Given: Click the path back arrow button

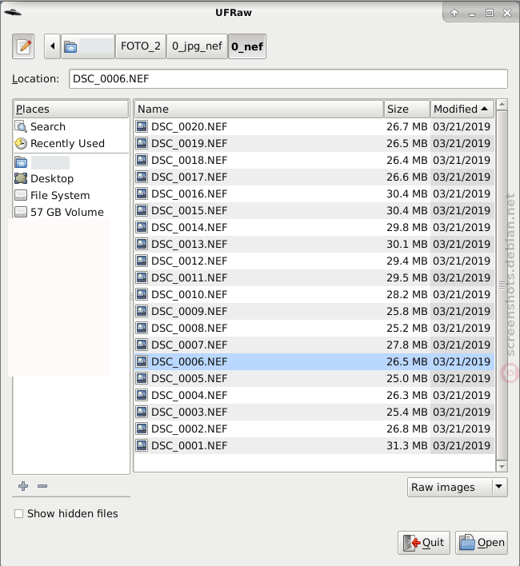Looking at the screenshot, I should [x=52, y=46].
